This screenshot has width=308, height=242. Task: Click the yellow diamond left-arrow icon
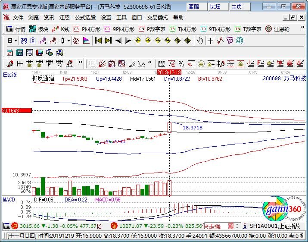[x=138, y=41]
